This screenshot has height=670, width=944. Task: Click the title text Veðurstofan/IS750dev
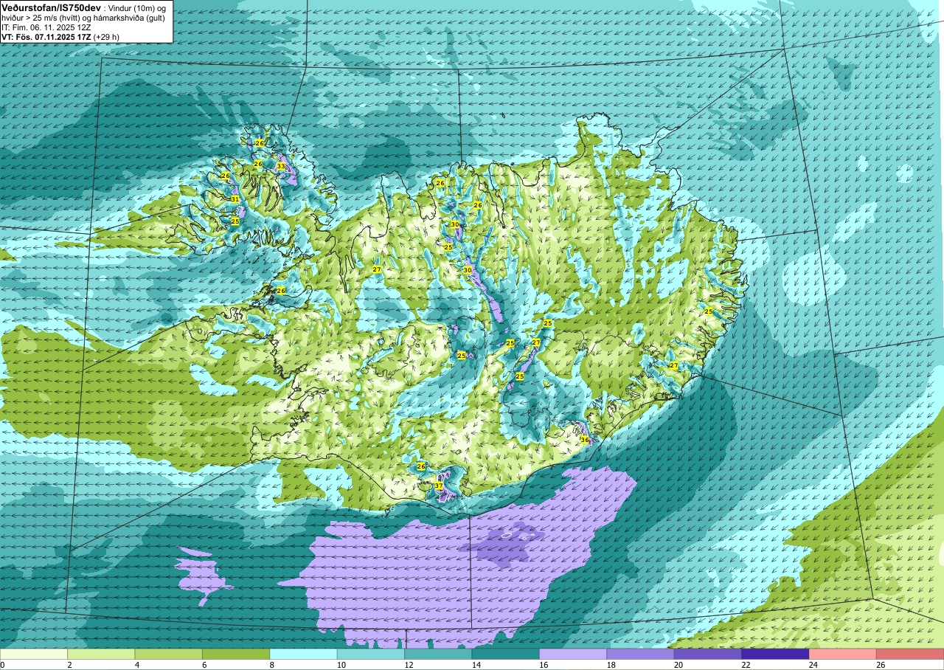(x=51, y=7)
